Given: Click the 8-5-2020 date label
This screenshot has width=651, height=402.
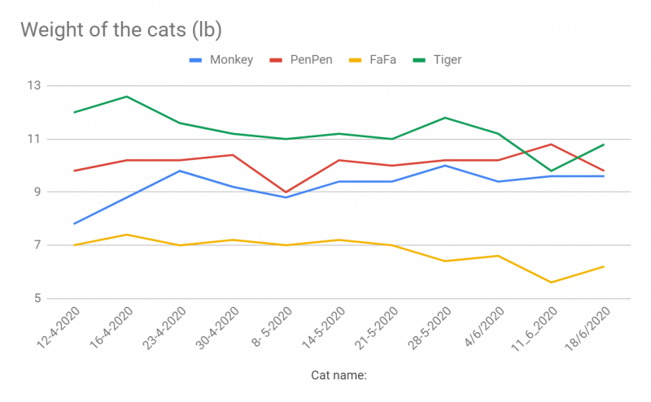Looking at the screenshot, I should click(x=271, y=326).
